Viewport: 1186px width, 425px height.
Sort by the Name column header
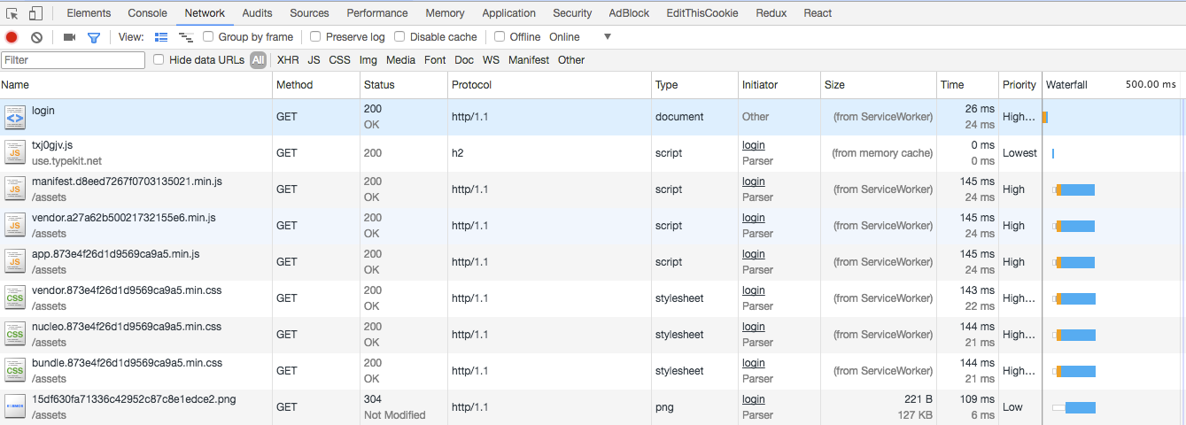coord(136,85)
